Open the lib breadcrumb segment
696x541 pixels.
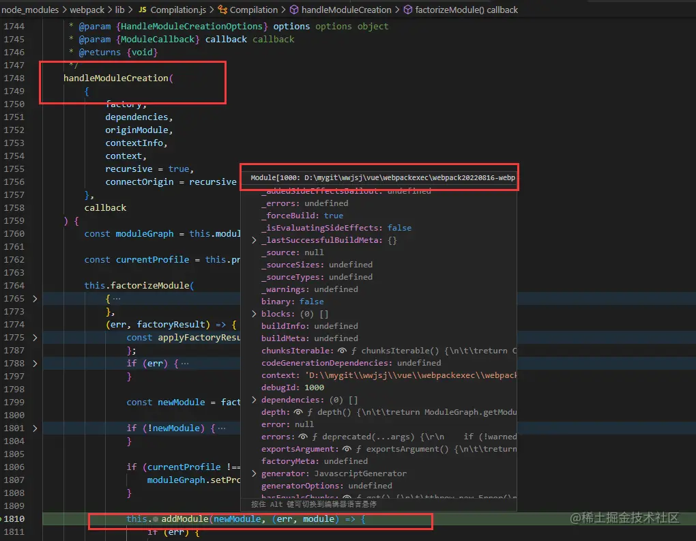click(120, 10)
